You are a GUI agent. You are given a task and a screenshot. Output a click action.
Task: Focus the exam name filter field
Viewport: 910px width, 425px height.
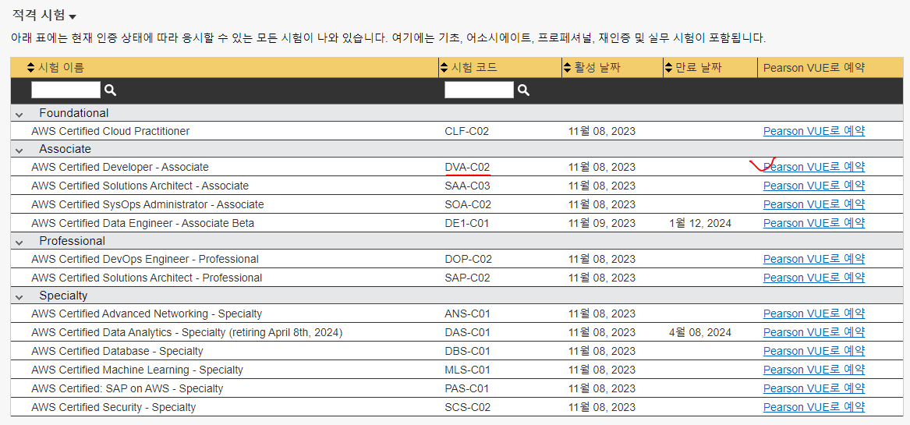(x=66, y=90)
